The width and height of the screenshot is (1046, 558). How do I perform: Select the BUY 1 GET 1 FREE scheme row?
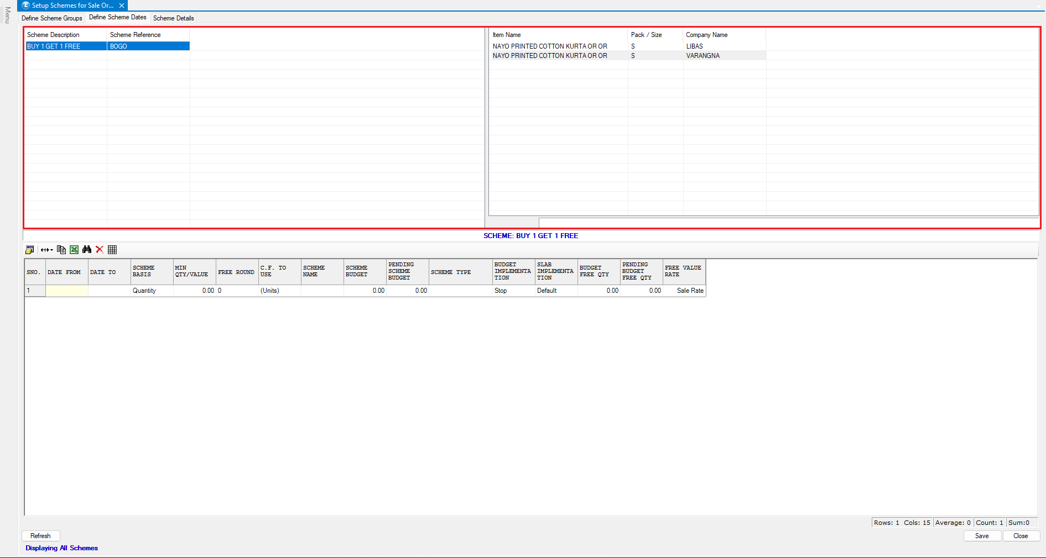(65, 46)
